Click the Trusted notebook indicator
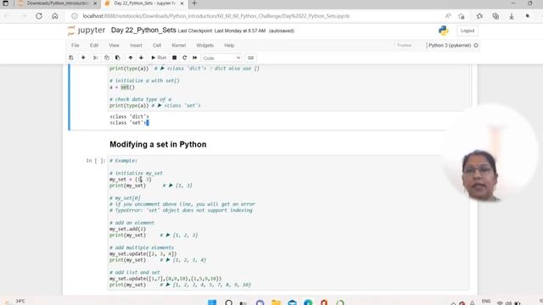This screenshot has height=305, width=543. tap(404, 45)
